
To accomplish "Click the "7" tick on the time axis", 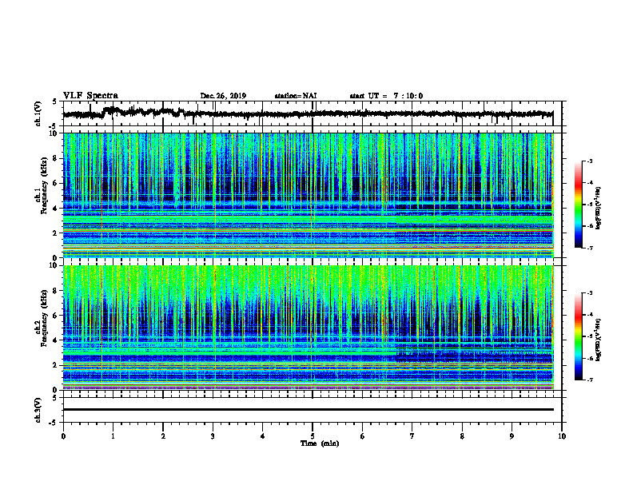I will point(412,436).
